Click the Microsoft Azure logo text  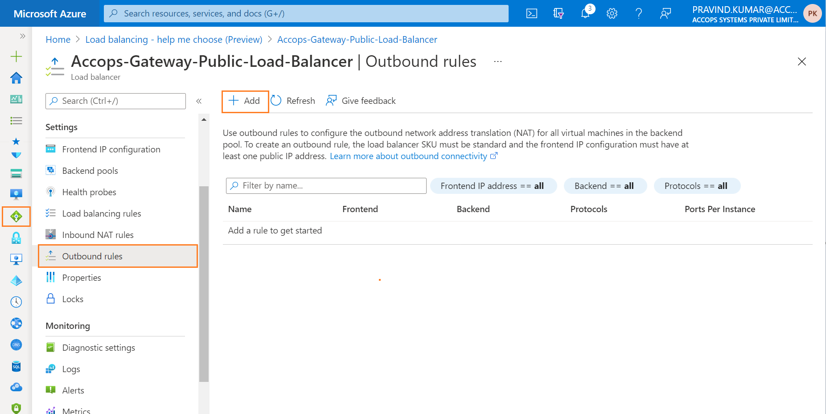coord(50,14)
